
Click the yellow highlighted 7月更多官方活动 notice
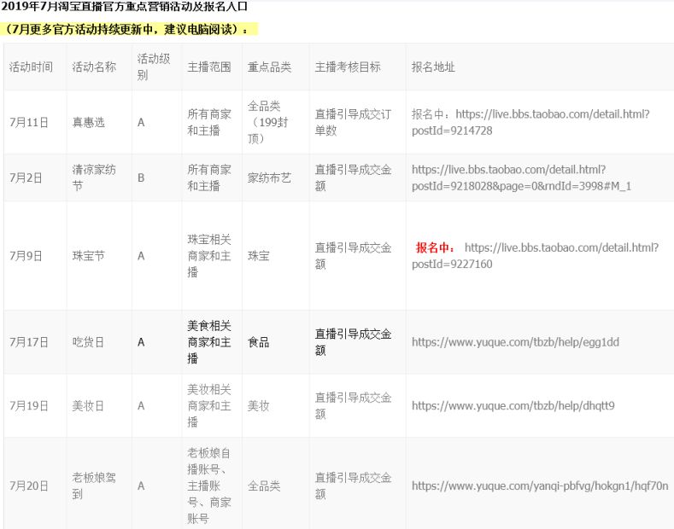[128, 29]
